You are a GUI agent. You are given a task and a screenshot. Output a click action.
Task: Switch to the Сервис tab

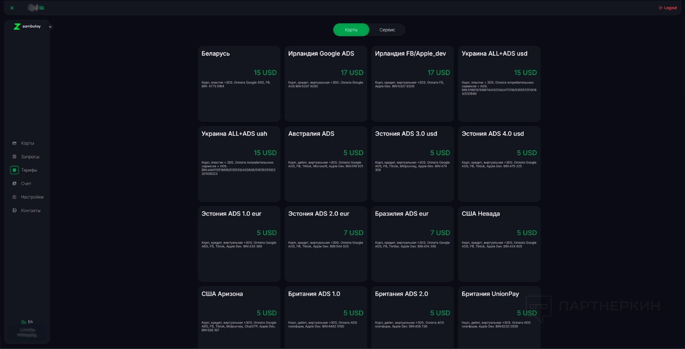(387, 30)
